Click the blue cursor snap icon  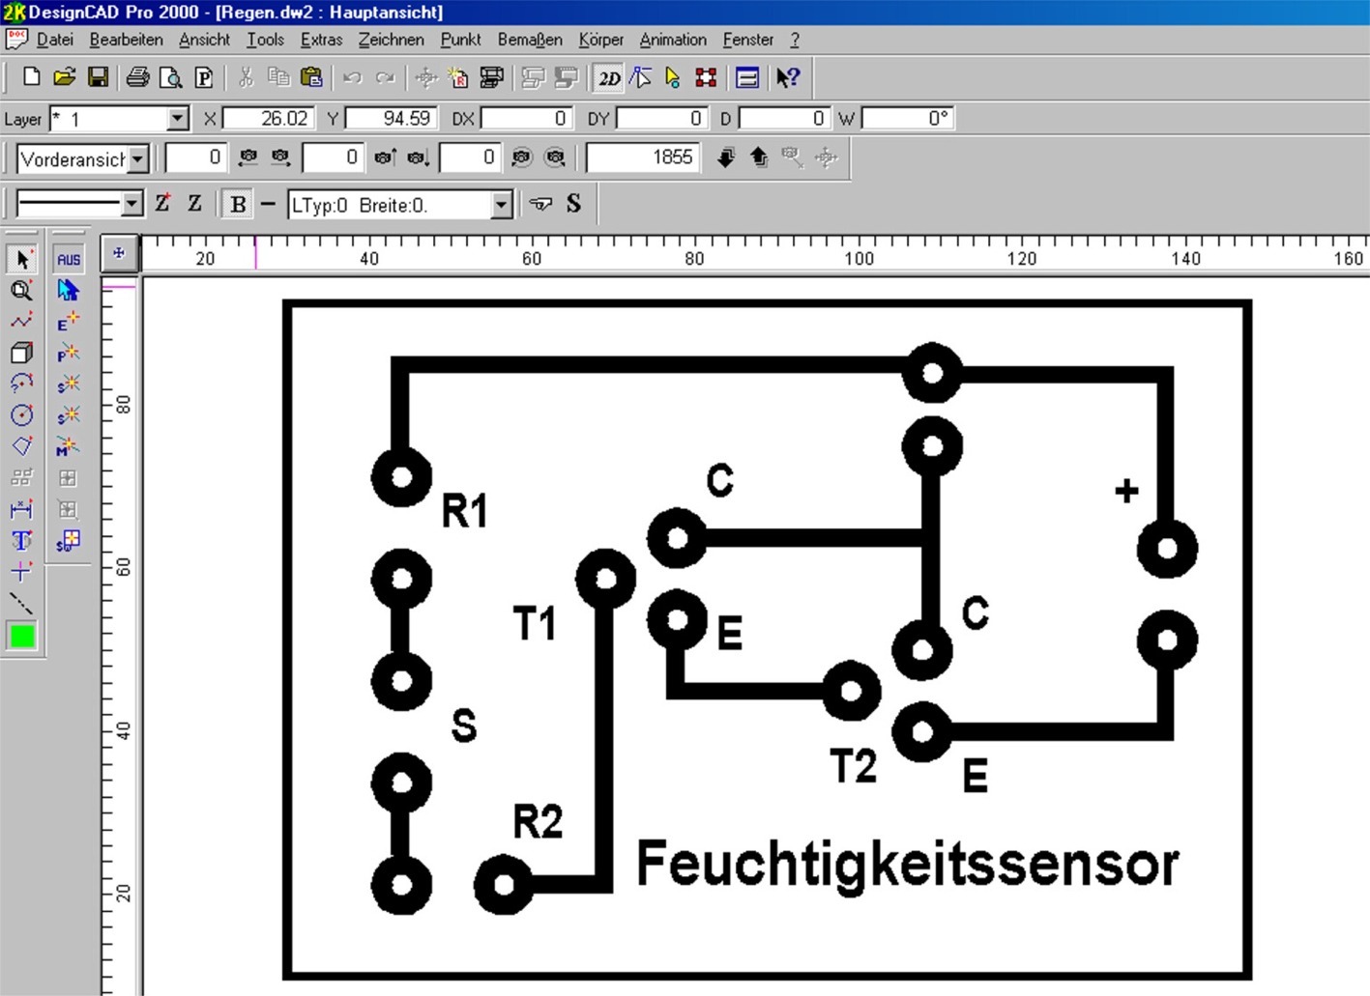(68, 290)
